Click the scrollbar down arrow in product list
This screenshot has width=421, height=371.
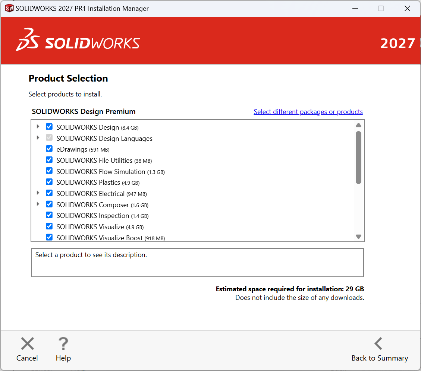click(x=358, y=237)
